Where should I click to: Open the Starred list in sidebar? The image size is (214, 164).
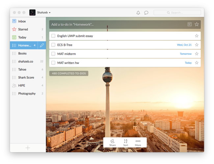[x=23, y=29]
